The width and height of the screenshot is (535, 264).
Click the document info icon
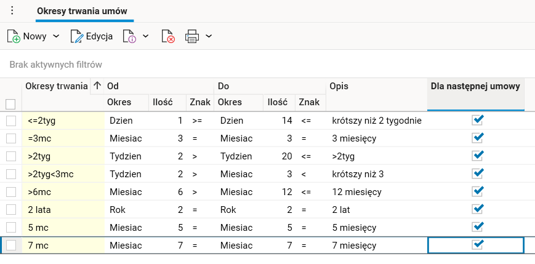coord(129,36)
